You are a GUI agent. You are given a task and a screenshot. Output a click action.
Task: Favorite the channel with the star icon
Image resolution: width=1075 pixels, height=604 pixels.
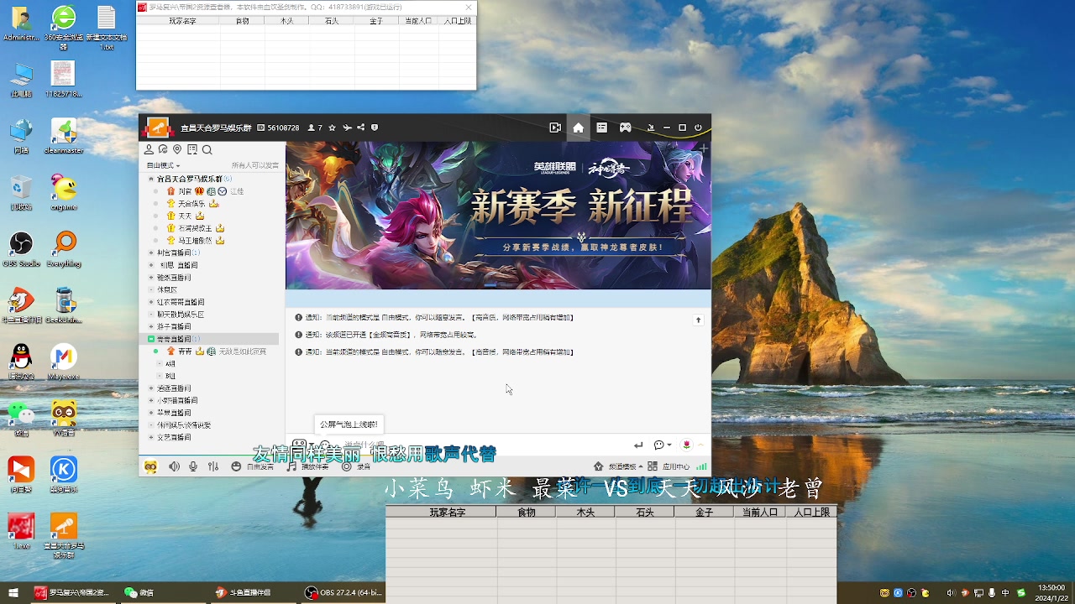(332, 128)
